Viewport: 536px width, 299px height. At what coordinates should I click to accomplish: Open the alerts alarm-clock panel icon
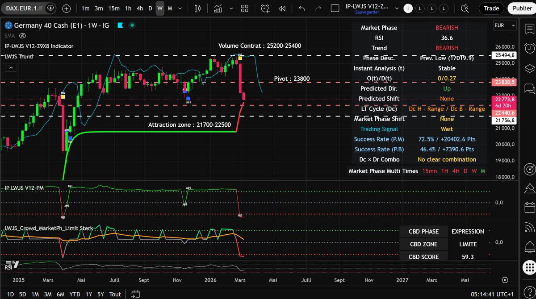click(x=529, y=48)
